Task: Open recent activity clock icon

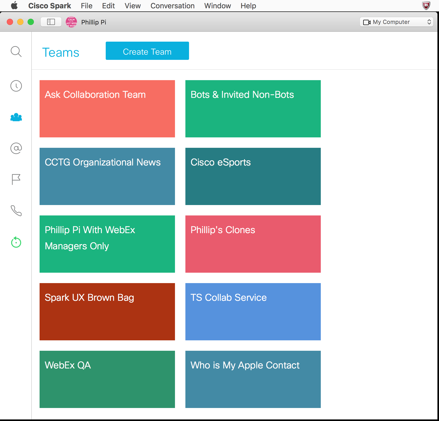Action: (x=16, y=86)
